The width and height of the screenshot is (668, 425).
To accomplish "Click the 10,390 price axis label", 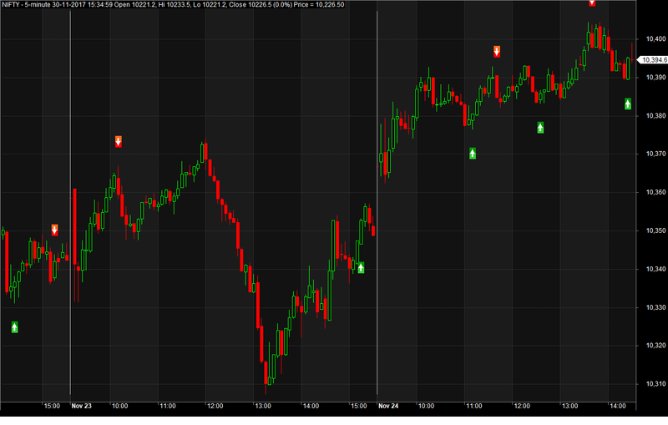I will (655, 78).
